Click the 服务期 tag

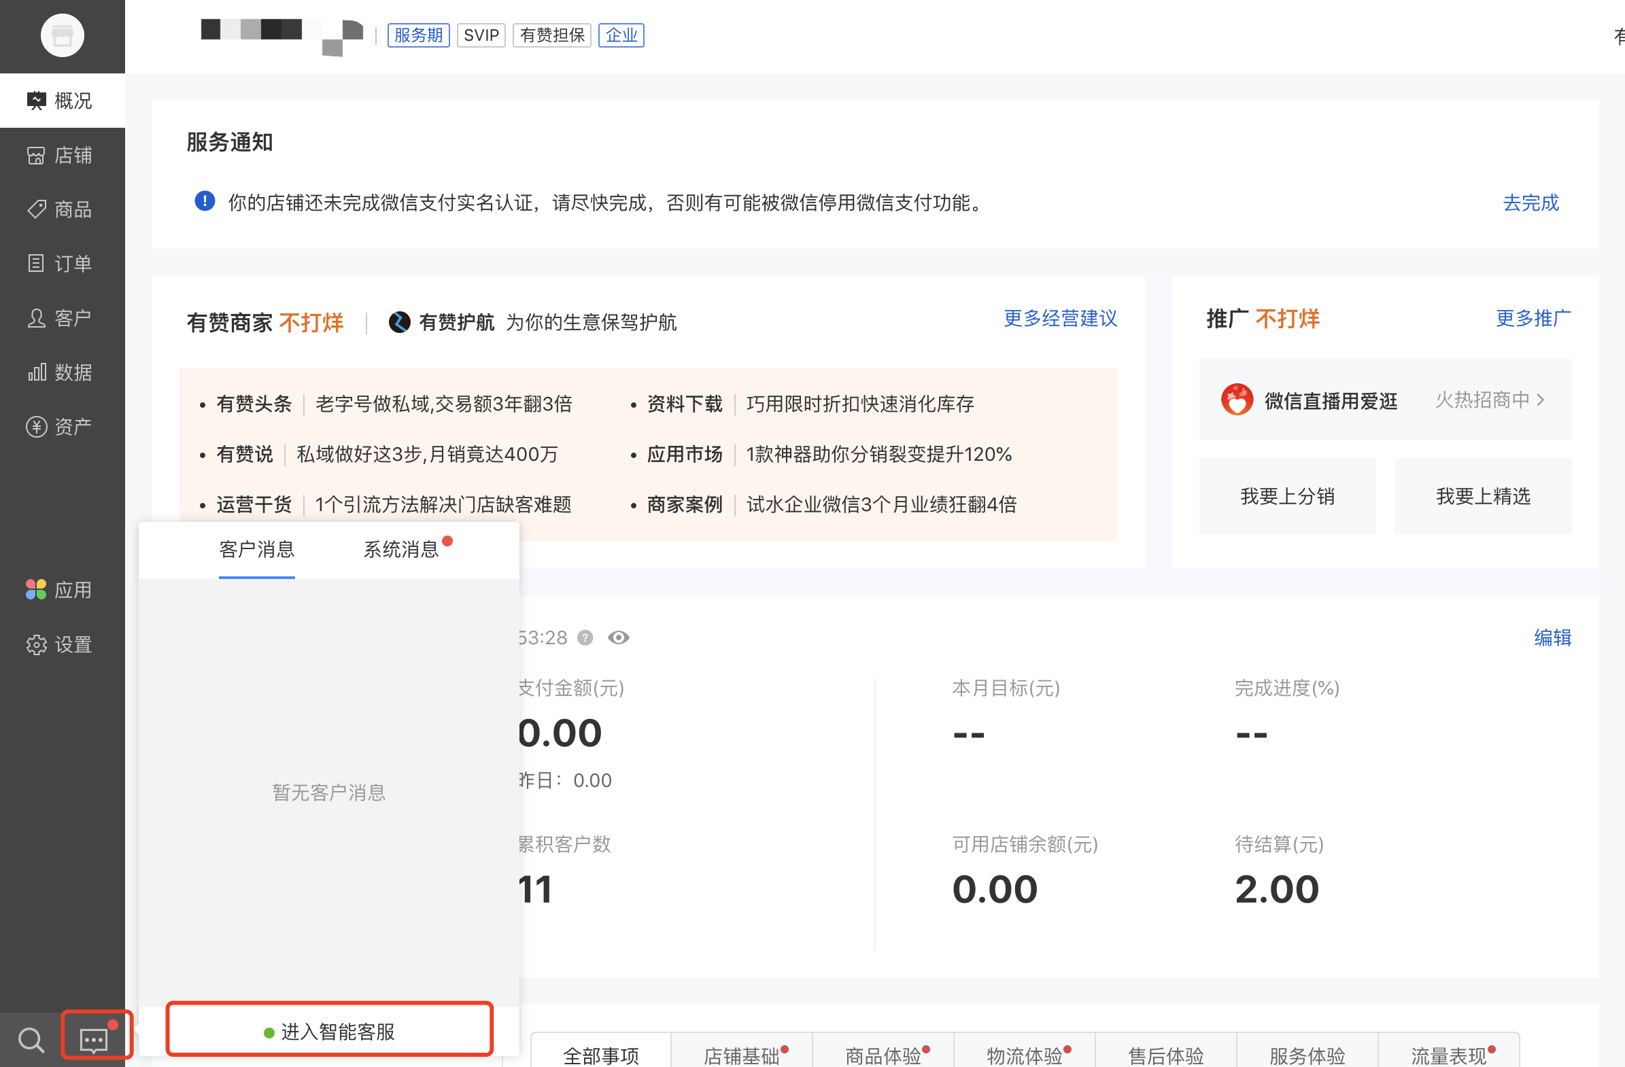tap(419, 35)
